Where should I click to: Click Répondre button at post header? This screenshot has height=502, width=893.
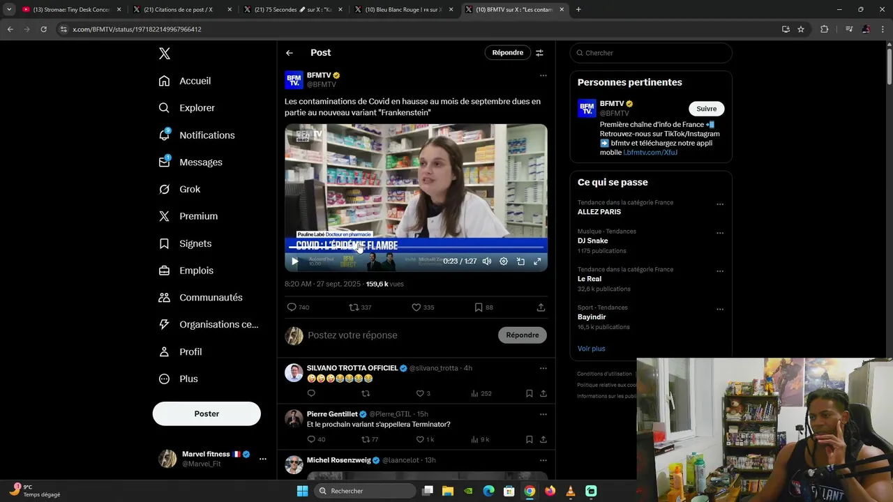[x=507, y=53]
